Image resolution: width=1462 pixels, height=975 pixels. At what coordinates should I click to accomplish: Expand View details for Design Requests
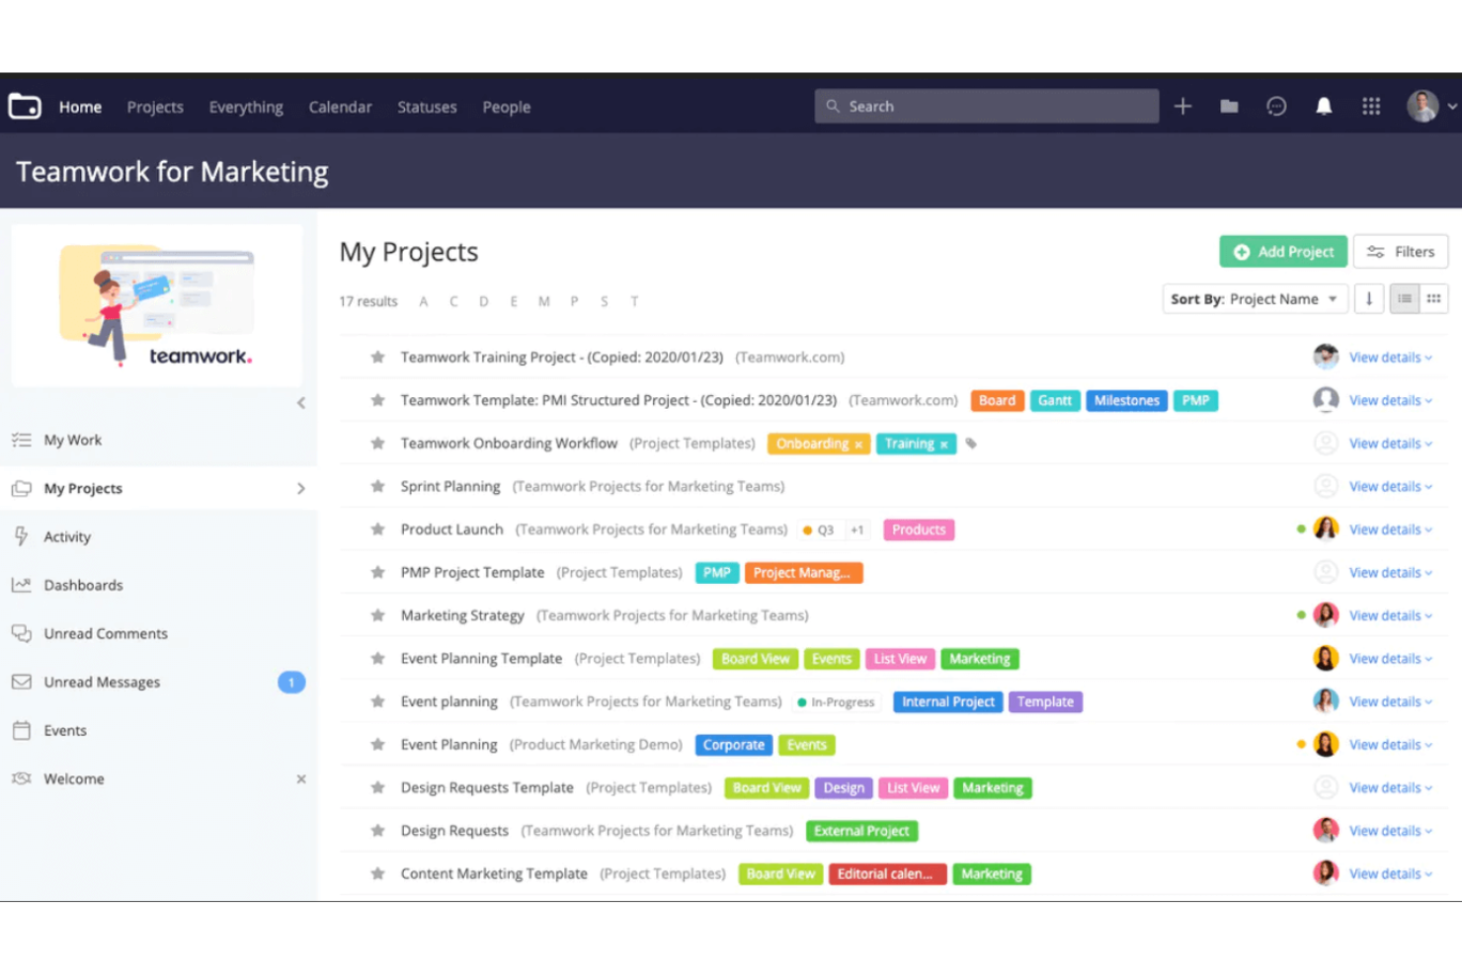point(1391,831)
